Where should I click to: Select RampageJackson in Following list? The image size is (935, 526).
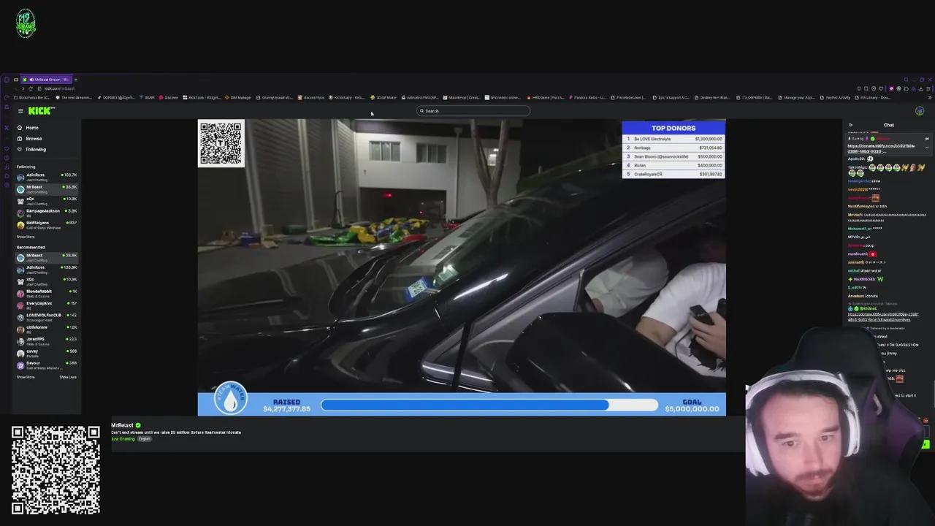tap(47, 212)
